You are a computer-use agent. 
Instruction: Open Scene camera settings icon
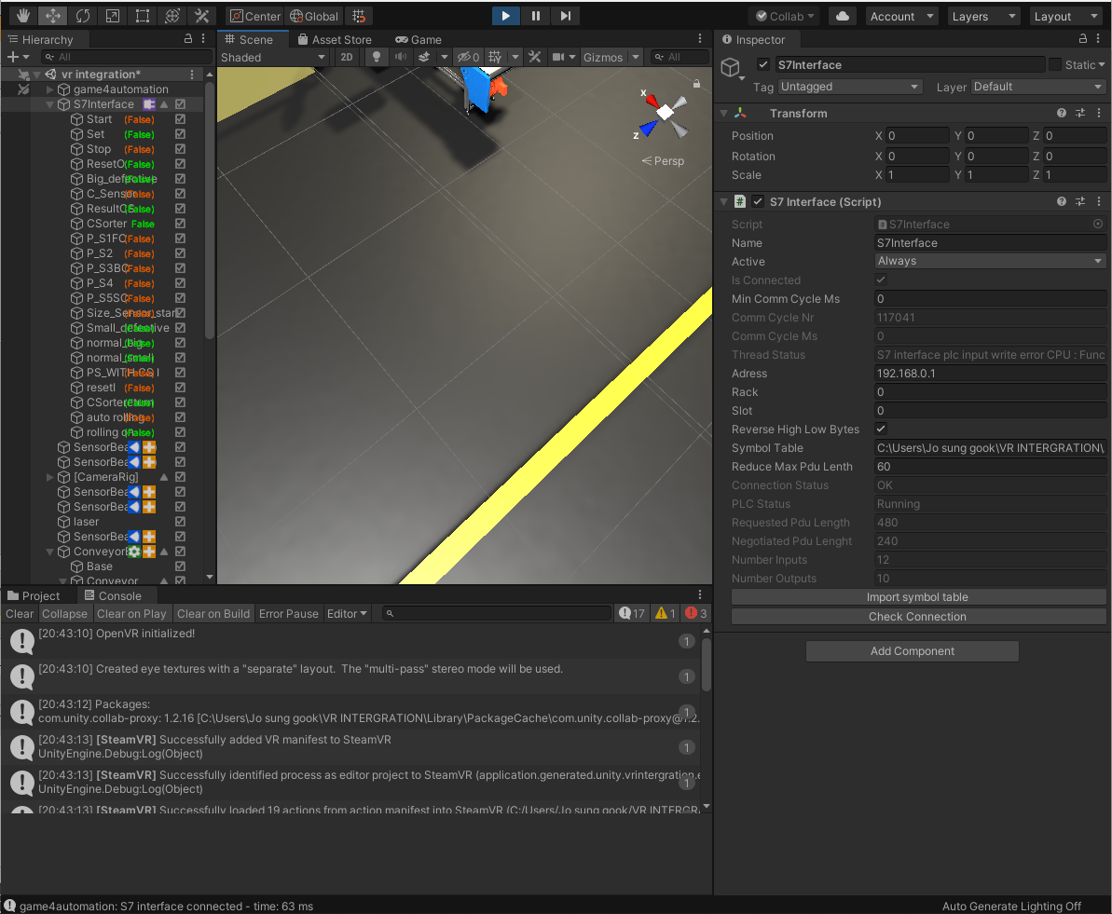559,57
